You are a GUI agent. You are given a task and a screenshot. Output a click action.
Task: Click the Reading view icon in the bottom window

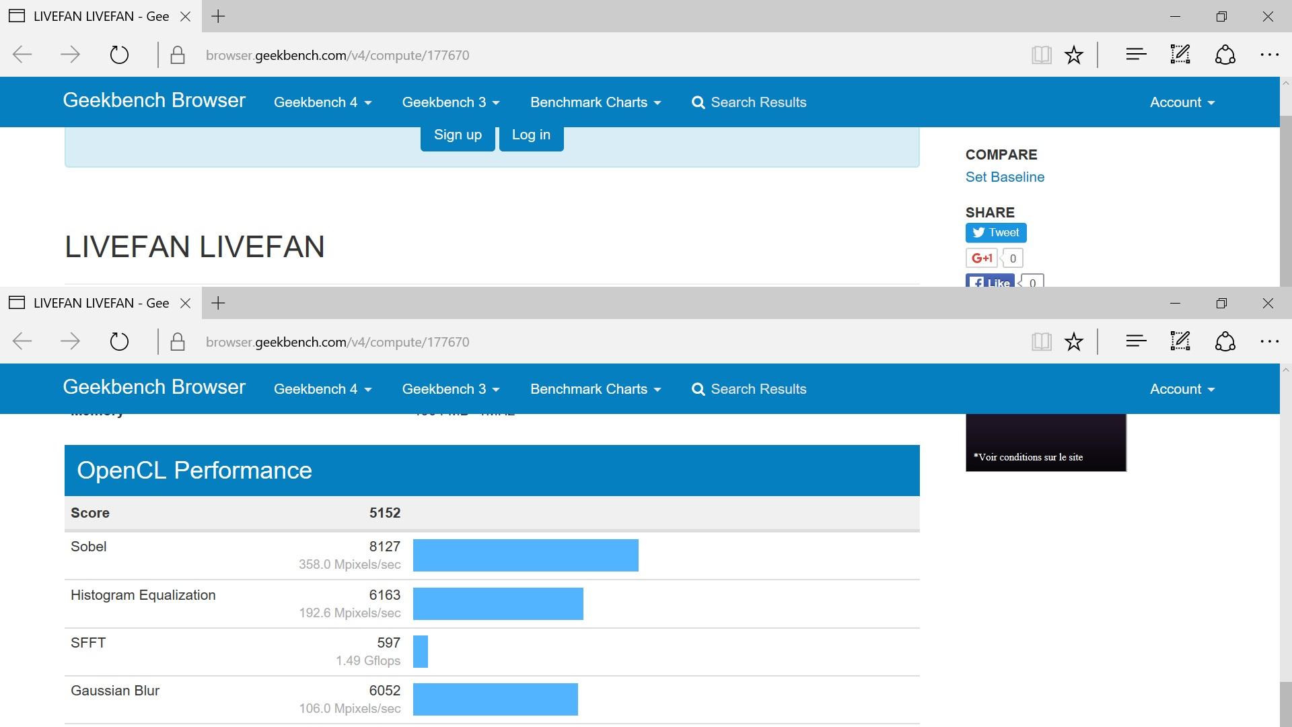[x=1041, y=341]
